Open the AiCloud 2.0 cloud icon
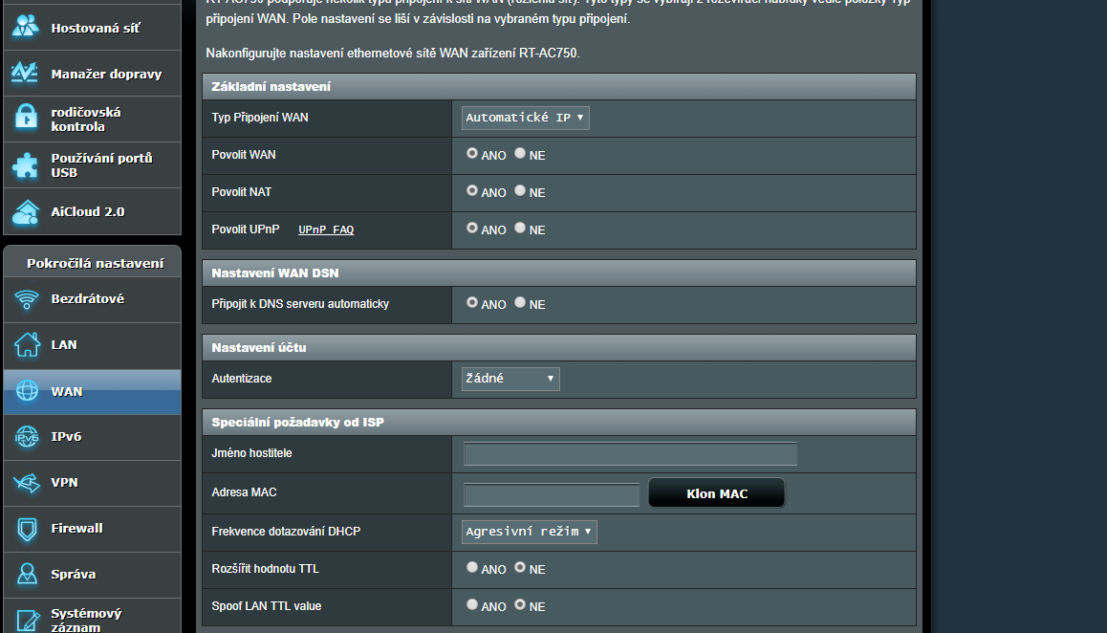 pos(25,211)
